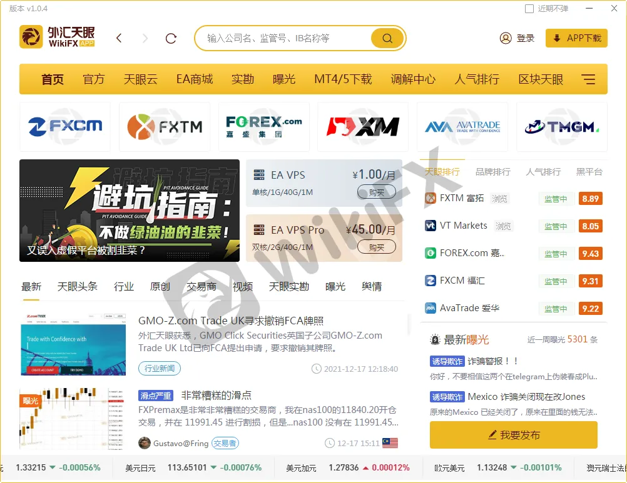627x483 pixels.
Task: Open 实勘 navigation item
Action: point(243,79)
